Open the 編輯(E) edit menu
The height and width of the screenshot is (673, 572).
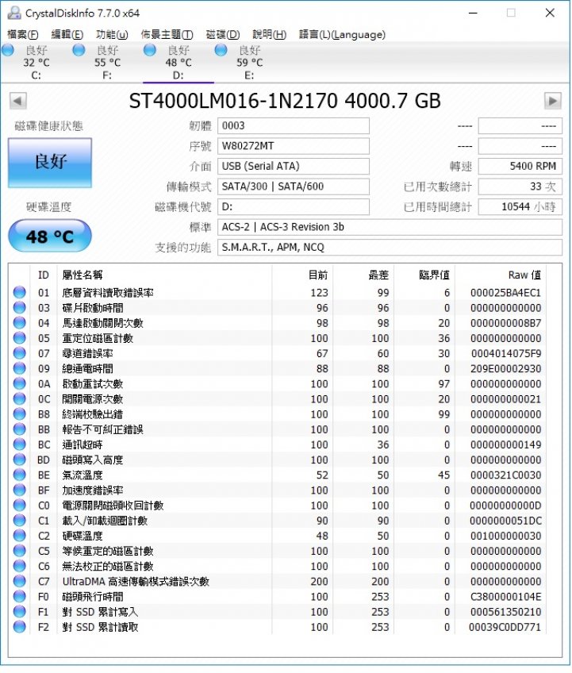coord(67,34)
